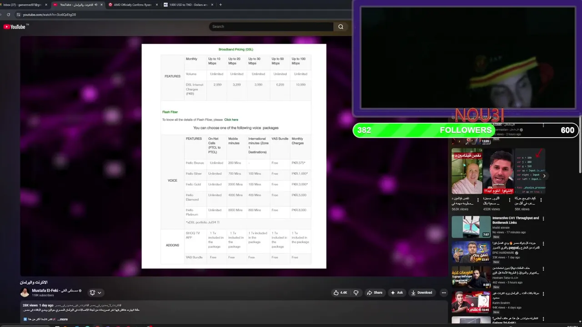Open a new browser tab
582x327 pixels.
(221, 5)
